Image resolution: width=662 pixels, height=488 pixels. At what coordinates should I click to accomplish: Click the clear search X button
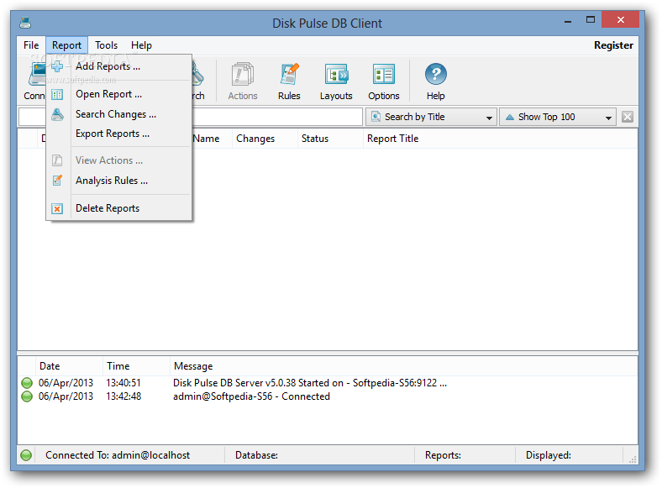628,117
